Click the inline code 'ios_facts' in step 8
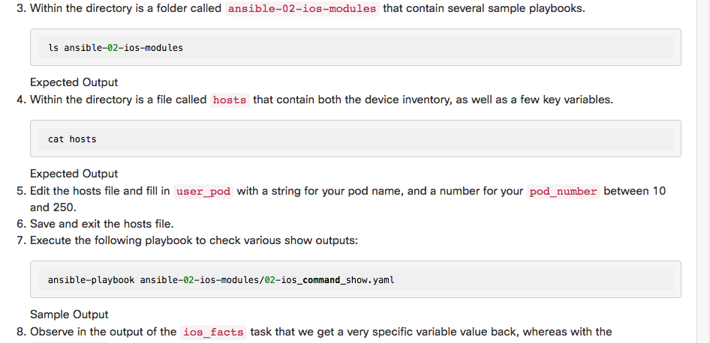Screen dimensions: 710x343 pos(213,333)
